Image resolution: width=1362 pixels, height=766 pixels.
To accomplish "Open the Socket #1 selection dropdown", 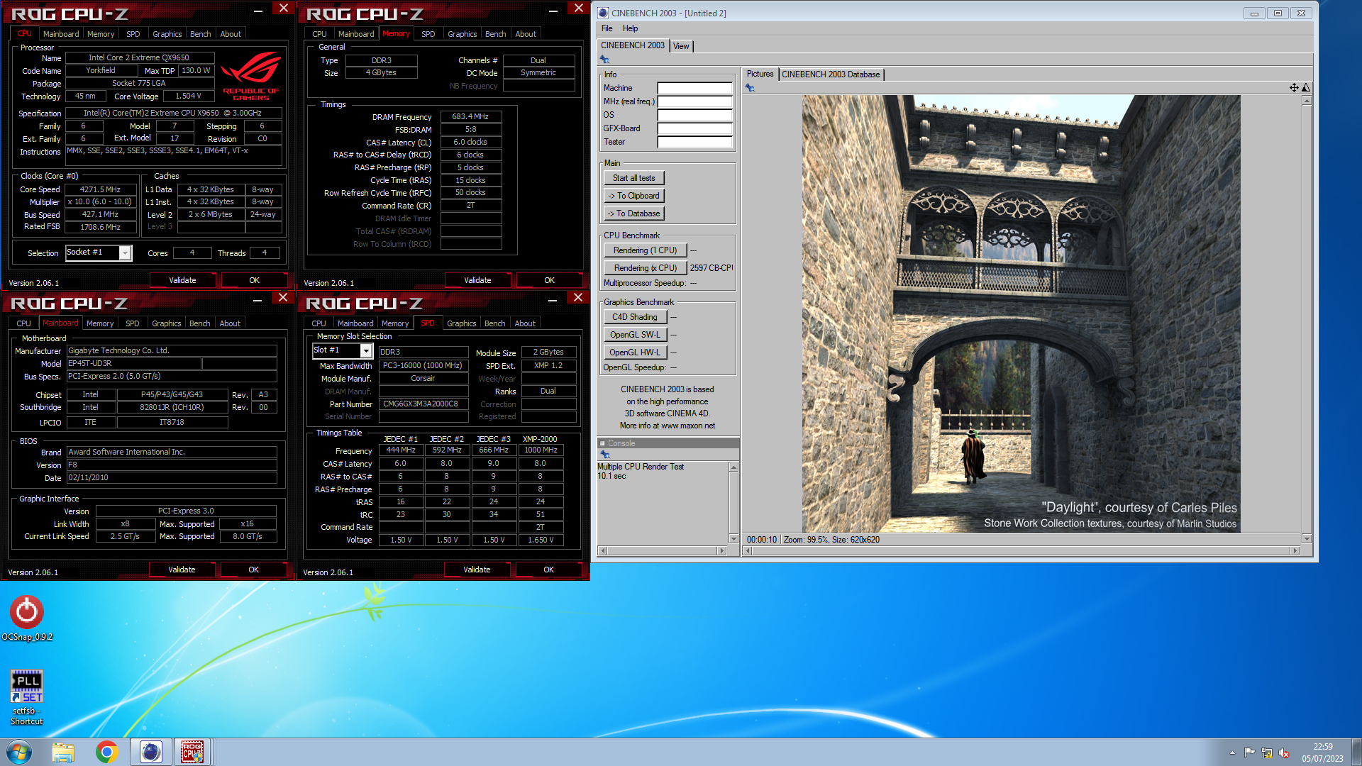I will 125,252.
